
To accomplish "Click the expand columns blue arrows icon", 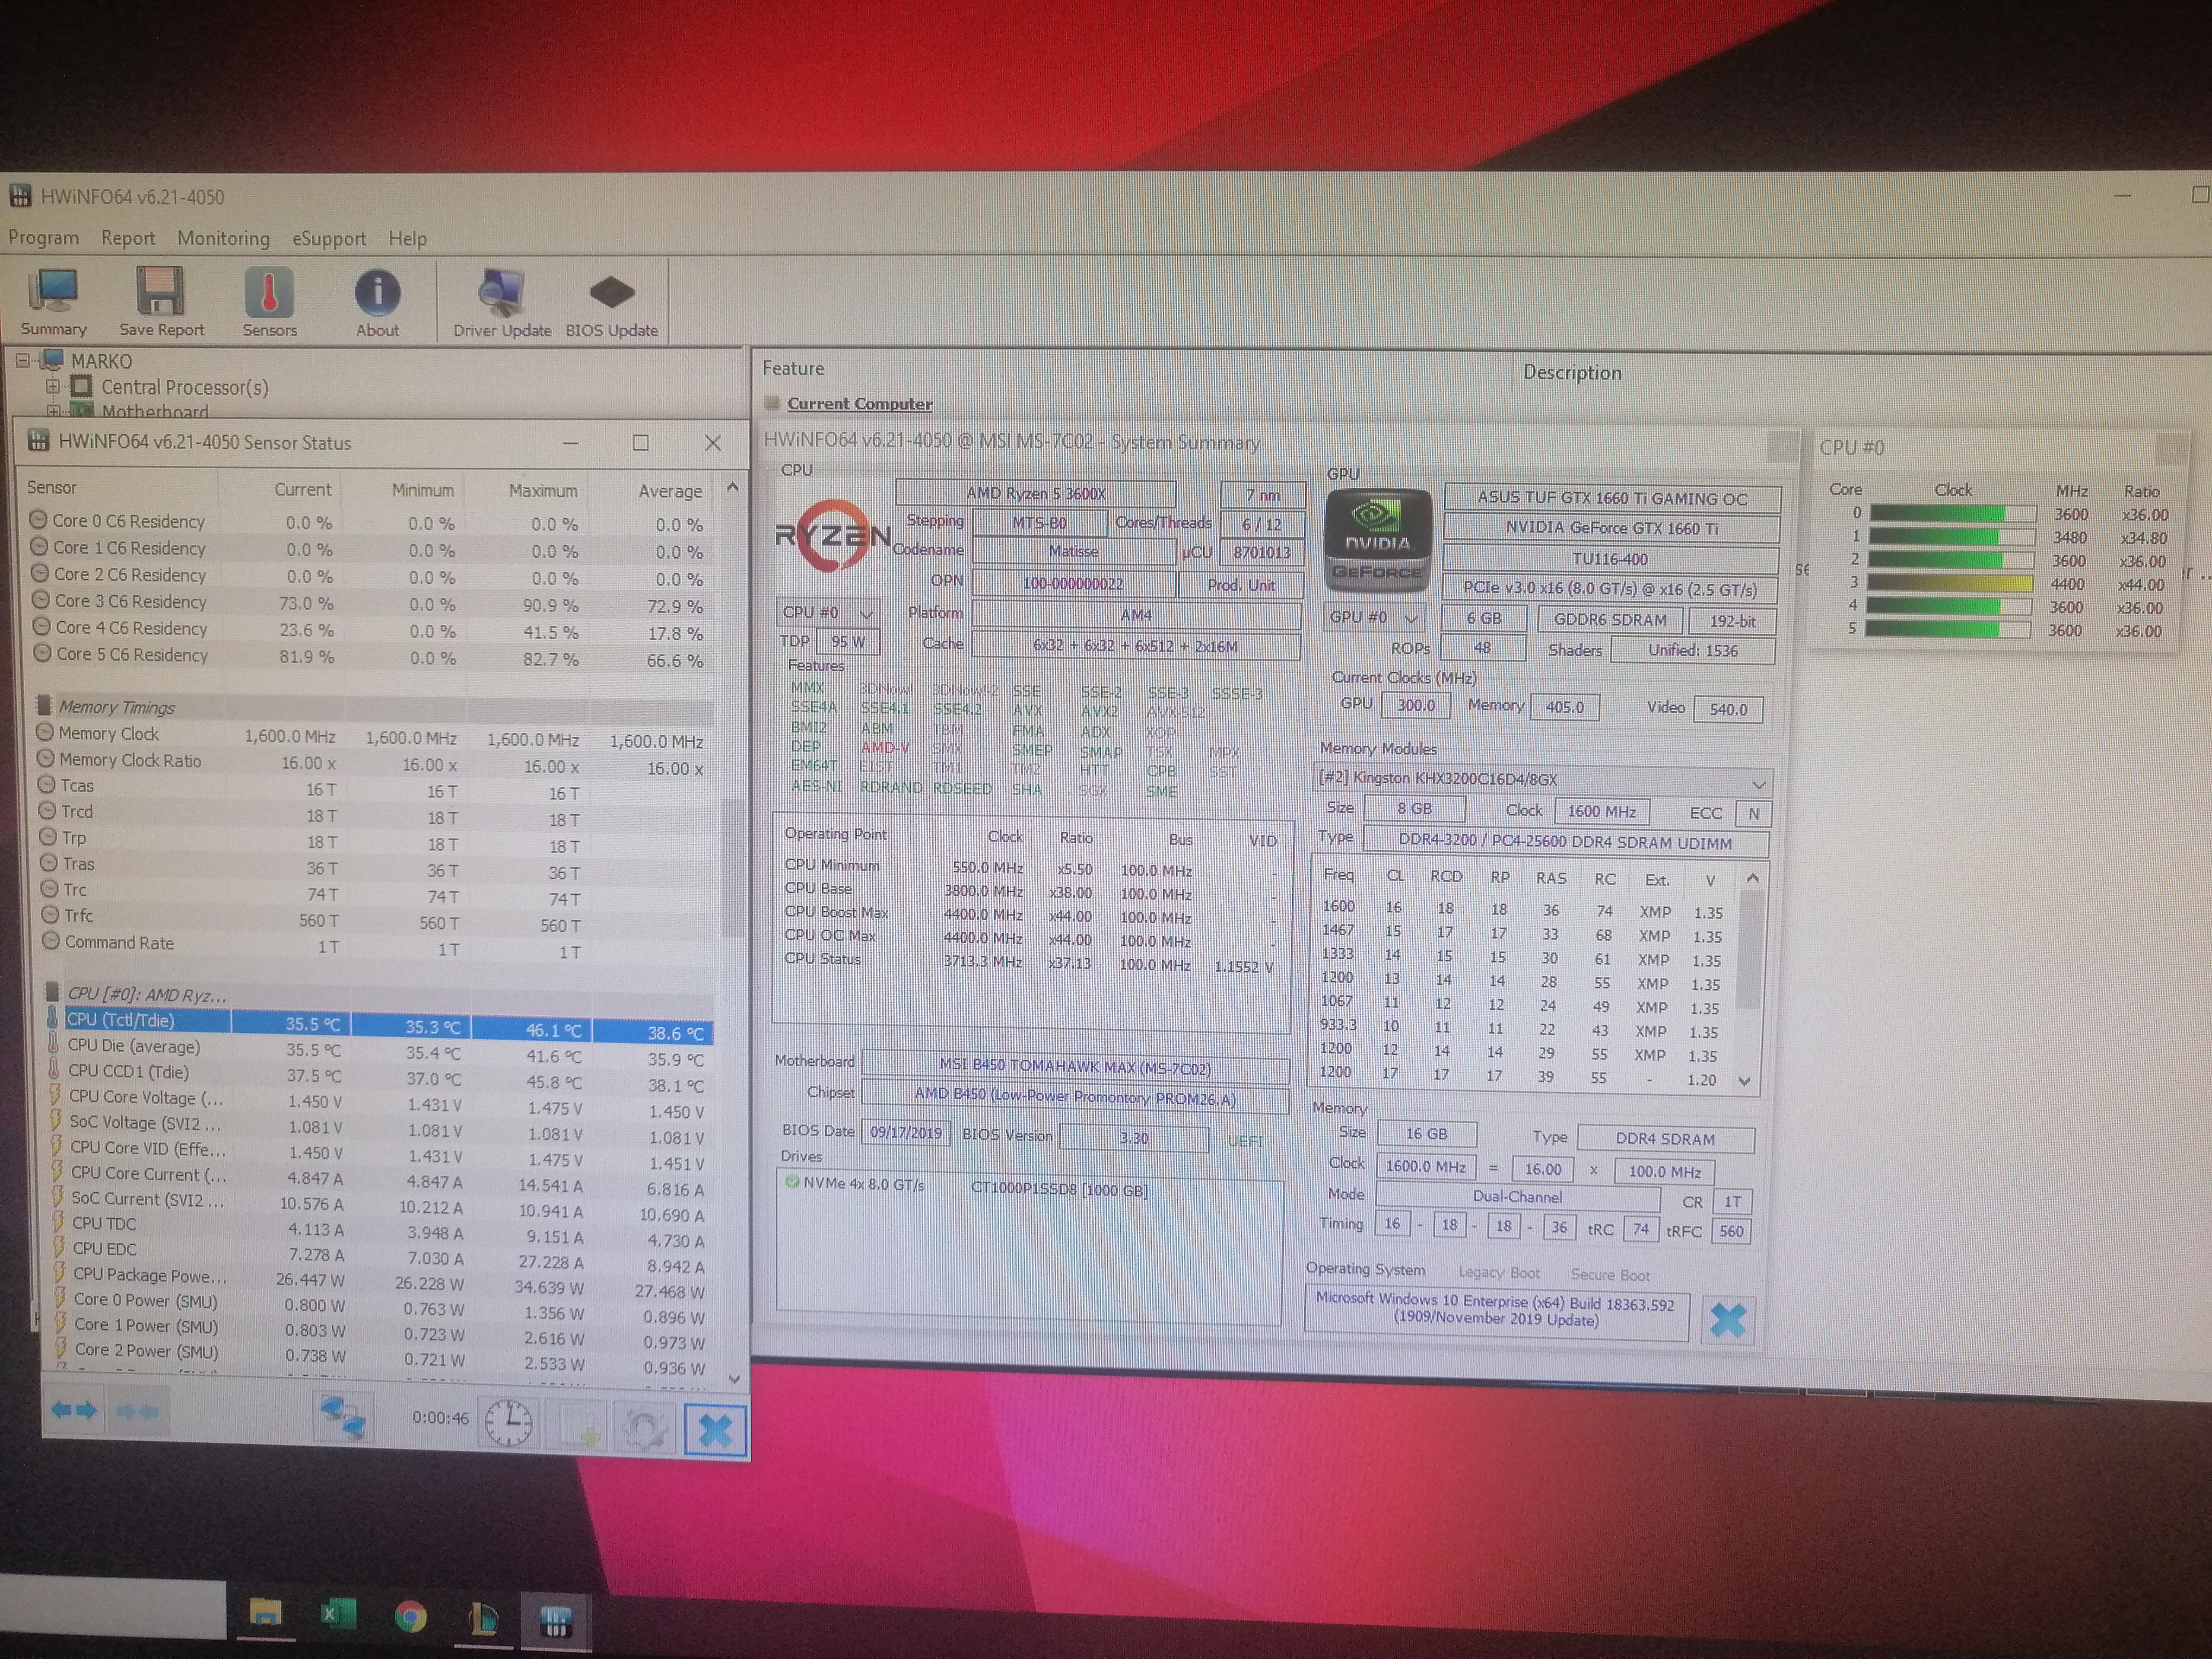I will click(74, 1410).
